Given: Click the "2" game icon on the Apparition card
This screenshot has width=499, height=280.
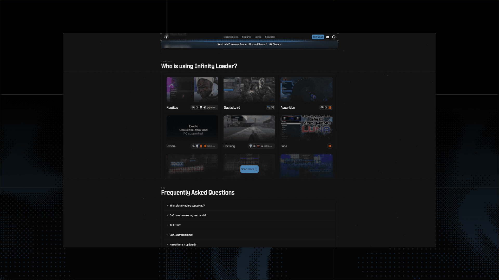Looking at the screenshot, I should [x=322, y=108].
